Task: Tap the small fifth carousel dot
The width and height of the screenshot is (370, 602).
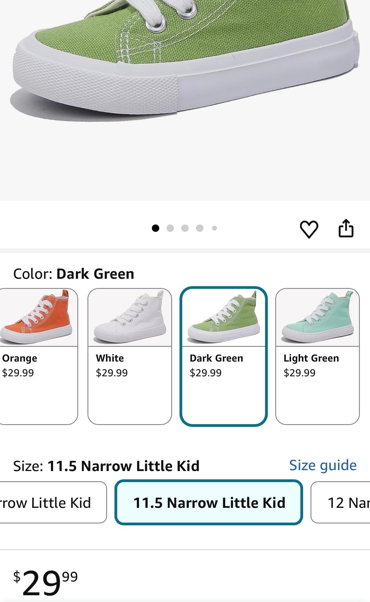Action: pyautogui.click(x=214, y=228)
